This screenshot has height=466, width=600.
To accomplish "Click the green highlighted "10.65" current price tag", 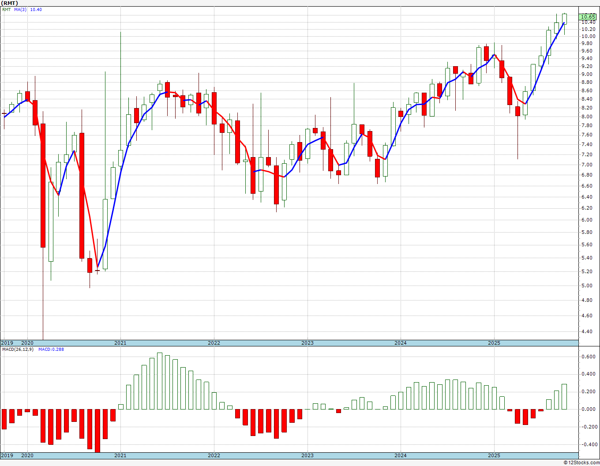I will (588, 17).
